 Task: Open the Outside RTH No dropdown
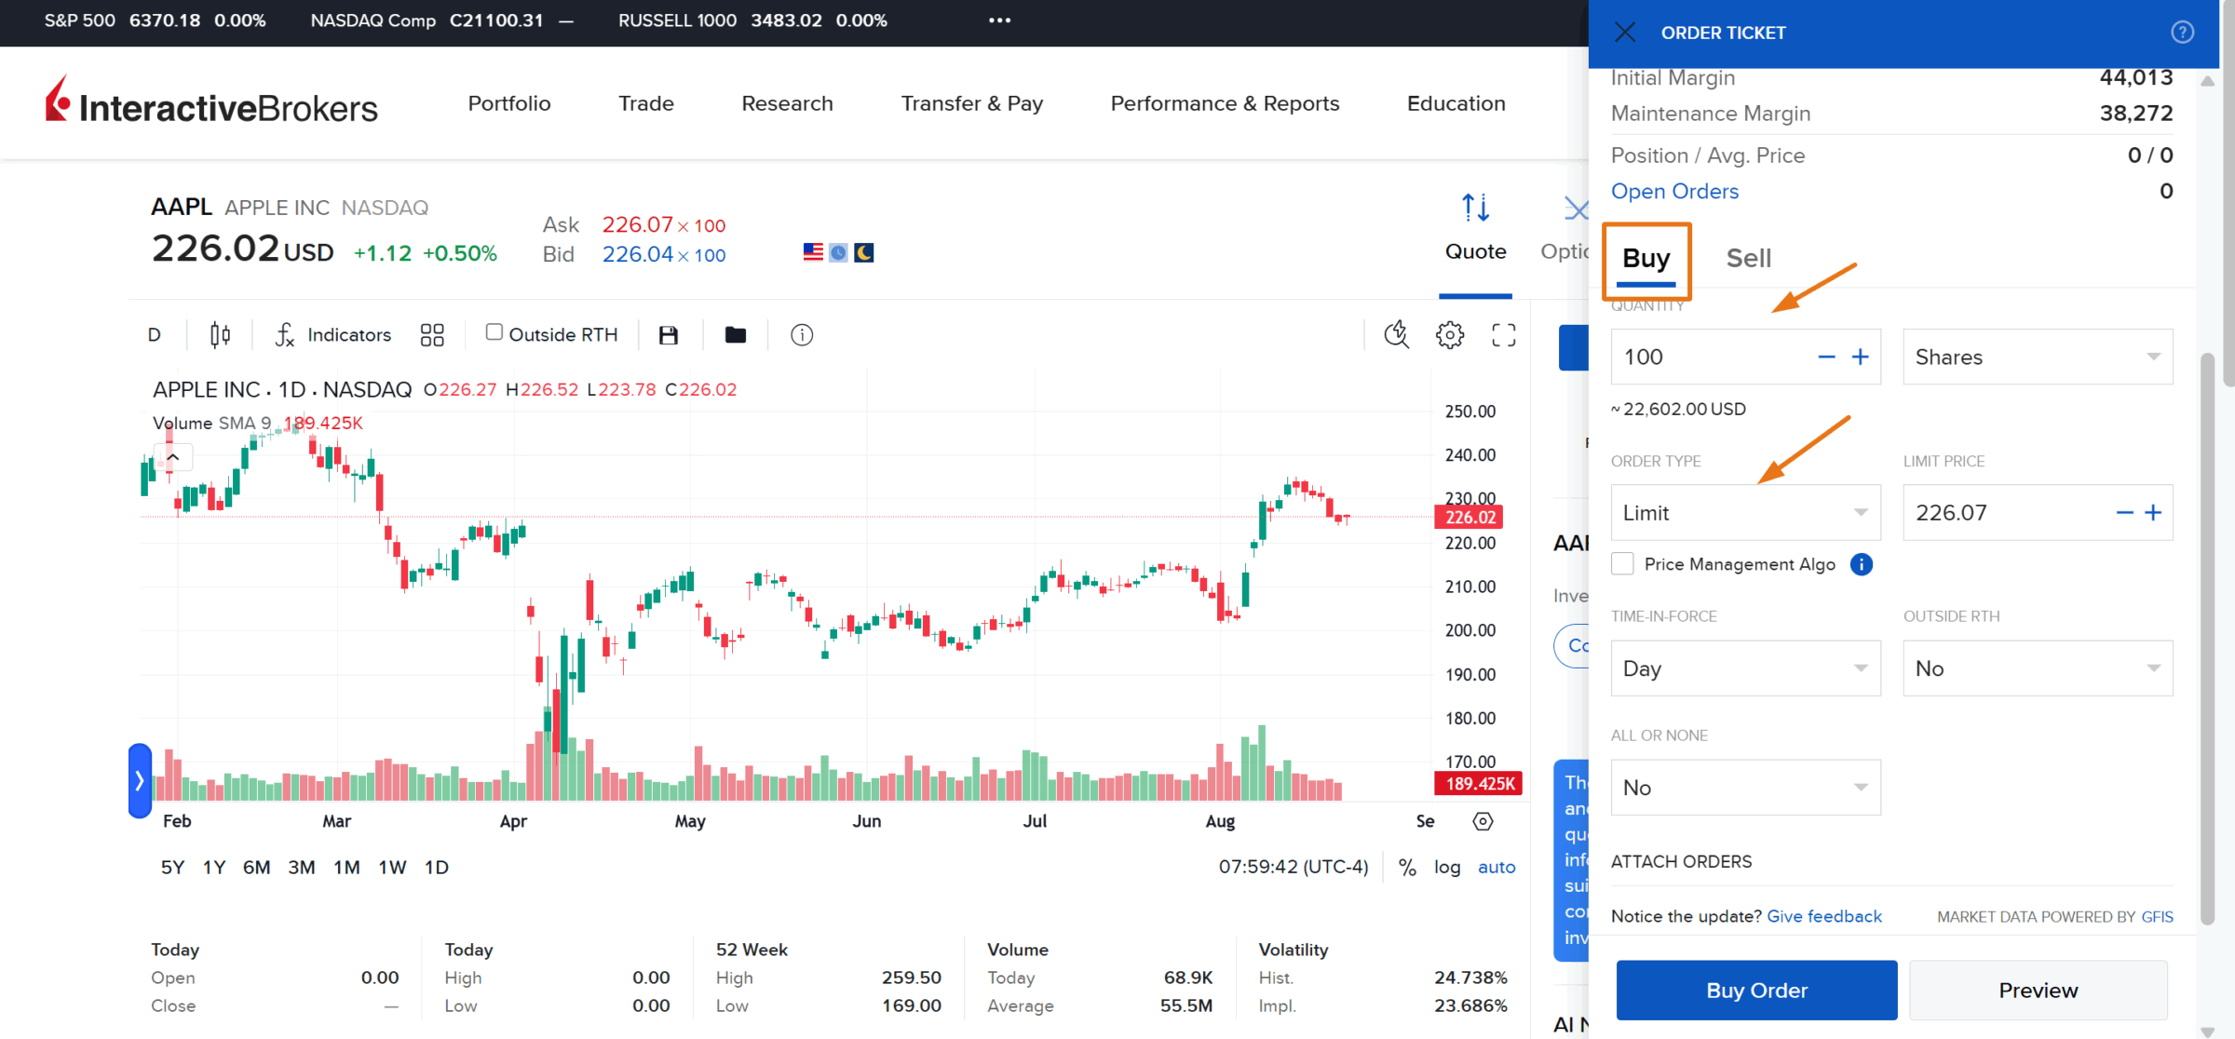coord(2038,668)
